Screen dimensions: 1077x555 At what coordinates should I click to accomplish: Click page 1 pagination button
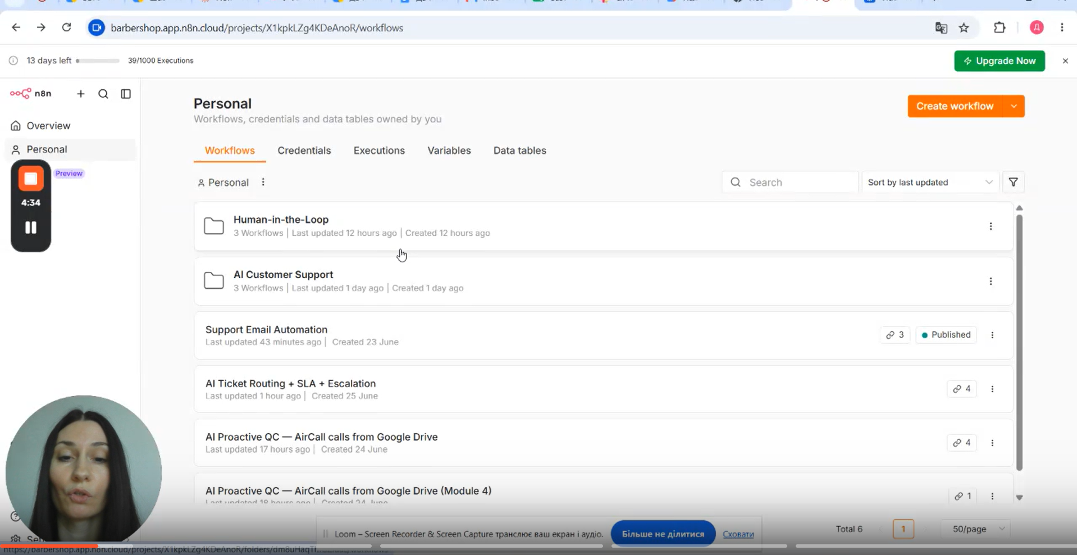click(x=903, y=529)
